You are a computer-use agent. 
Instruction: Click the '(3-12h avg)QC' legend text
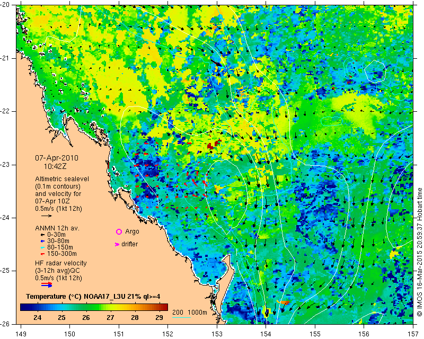point(57,271)
